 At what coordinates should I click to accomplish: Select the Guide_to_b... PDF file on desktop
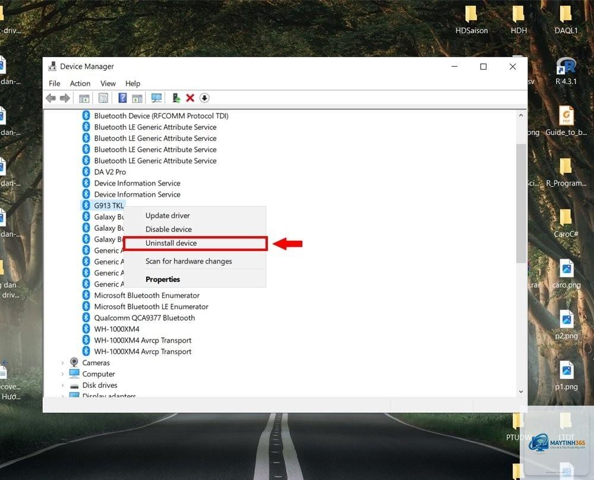[566, 121]
